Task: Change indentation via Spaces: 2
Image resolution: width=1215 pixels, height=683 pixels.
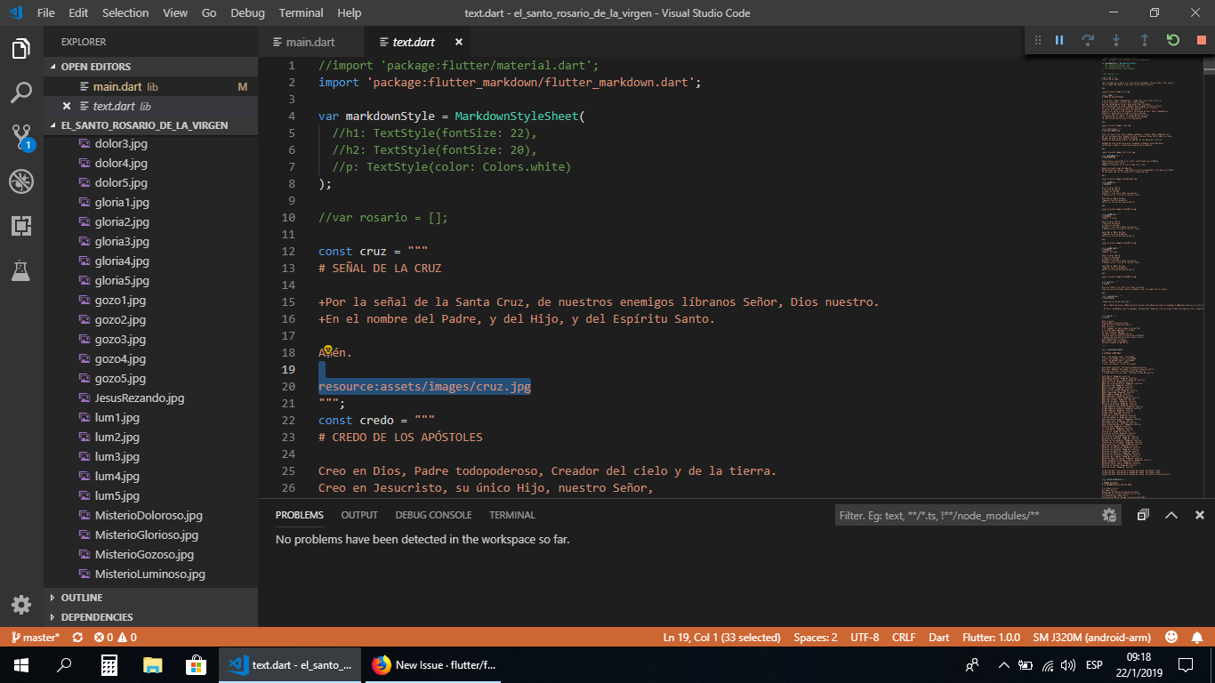Action: (x=816, y=638)
